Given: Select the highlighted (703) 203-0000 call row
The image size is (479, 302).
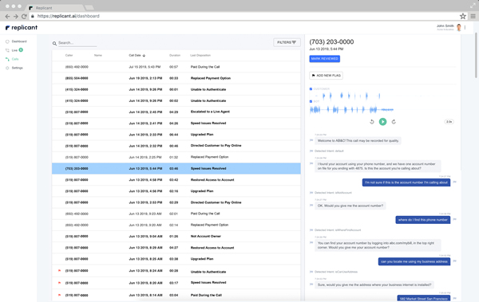Looking at the screenshot, I should [x=176, y=168].
